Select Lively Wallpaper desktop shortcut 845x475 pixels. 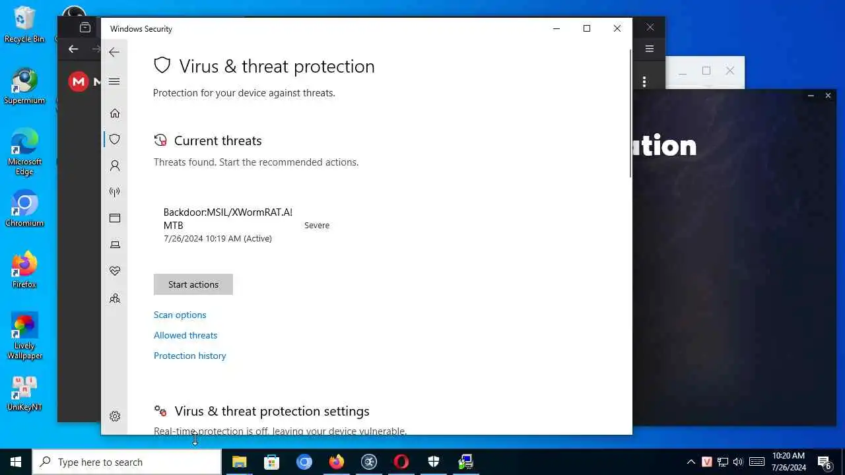(24, 336)
